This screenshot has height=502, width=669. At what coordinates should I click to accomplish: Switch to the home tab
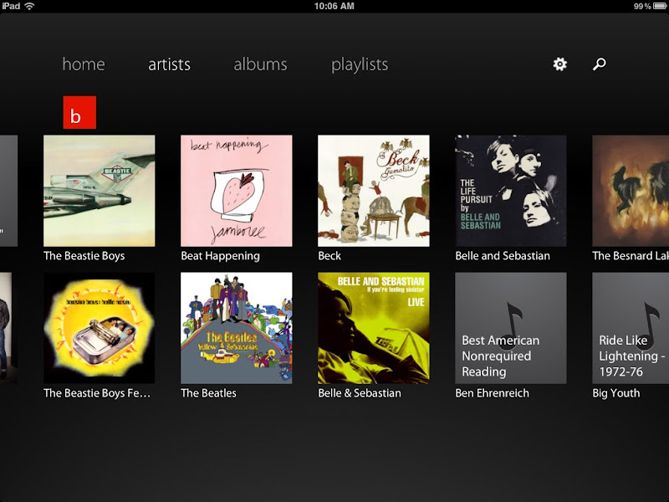84,64
